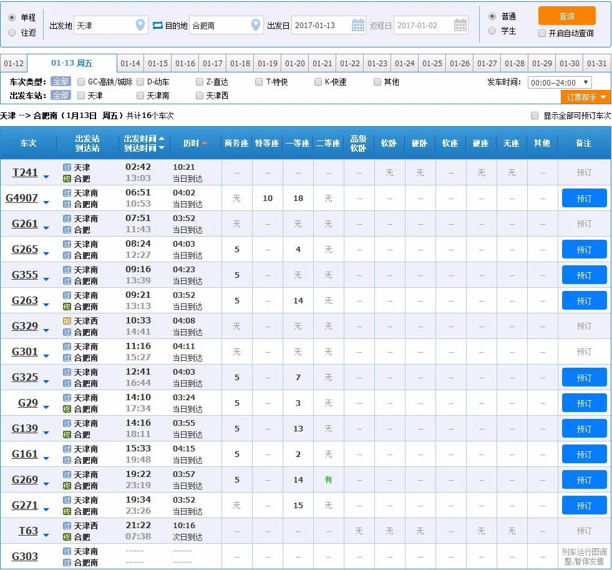Screen dimensions: 612x570
Task: Open the return date calendar icon
Action: [460, 25]
